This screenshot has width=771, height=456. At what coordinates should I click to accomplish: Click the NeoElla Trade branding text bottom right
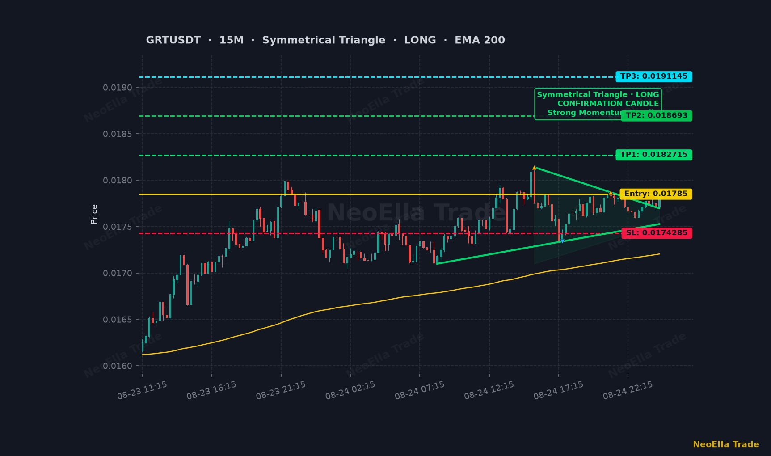point(726,444)
